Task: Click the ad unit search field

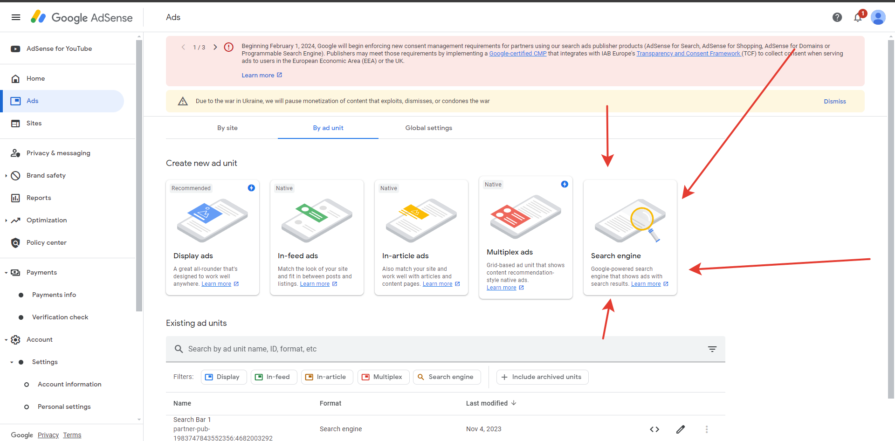Action: [446, 349]
